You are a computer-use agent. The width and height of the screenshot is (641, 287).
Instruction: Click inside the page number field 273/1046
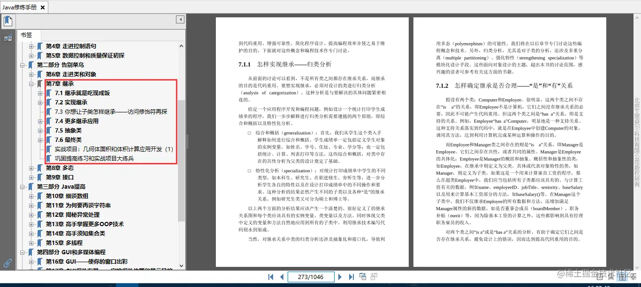(311, 277)
